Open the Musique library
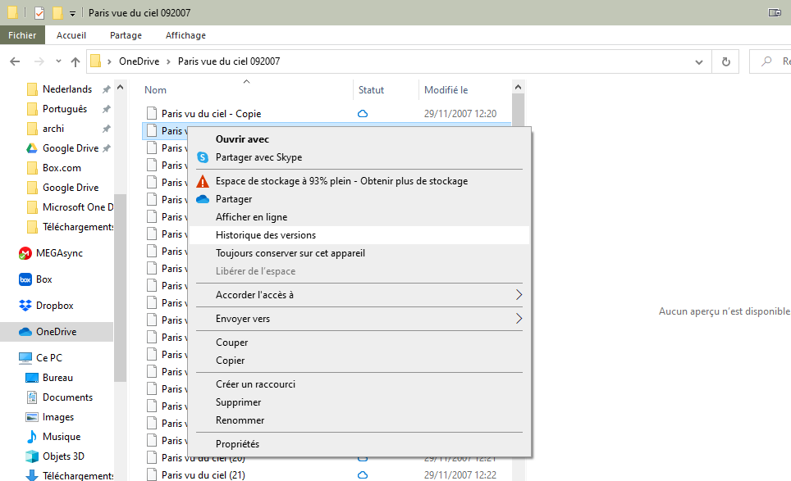Image resolution: width=791 pixels, height=481 pixels. click(53, 437)
